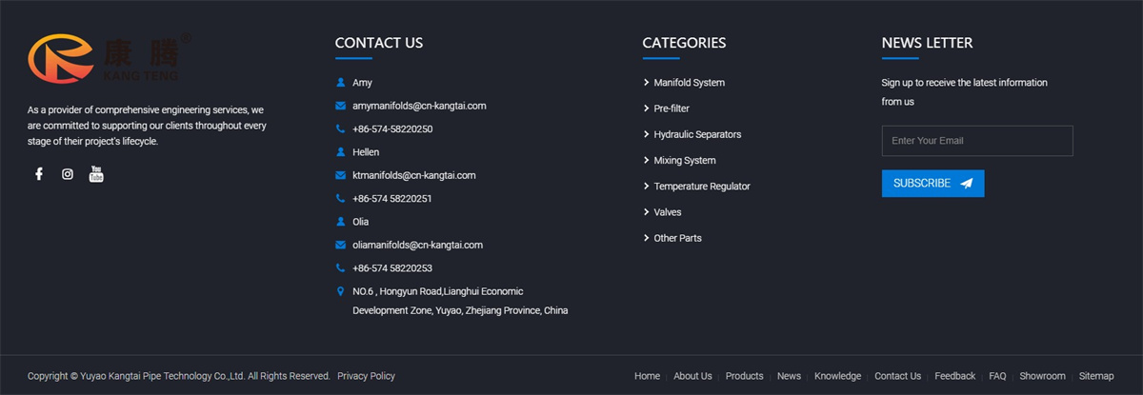Click the person icon next to Hellen
This screenshot has height=395, width=1143.
(x=340, y=152)
